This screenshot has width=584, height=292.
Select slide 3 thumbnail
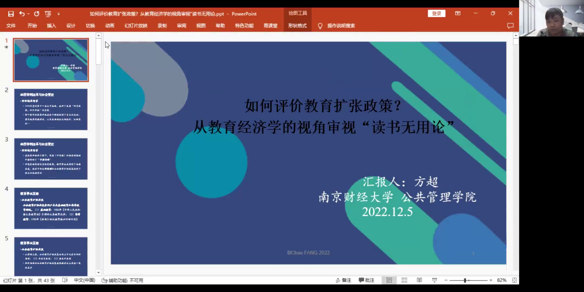(x=51, y=159)
